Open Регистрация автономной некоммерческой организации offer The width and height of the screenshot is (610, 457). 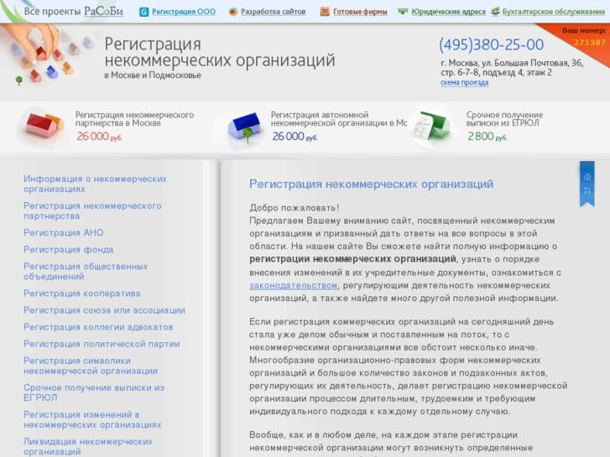339,119
